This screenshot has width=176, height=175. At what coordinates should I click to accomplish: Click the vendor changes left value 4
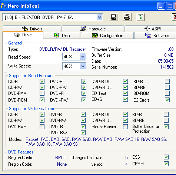click(x=126, y=164)
